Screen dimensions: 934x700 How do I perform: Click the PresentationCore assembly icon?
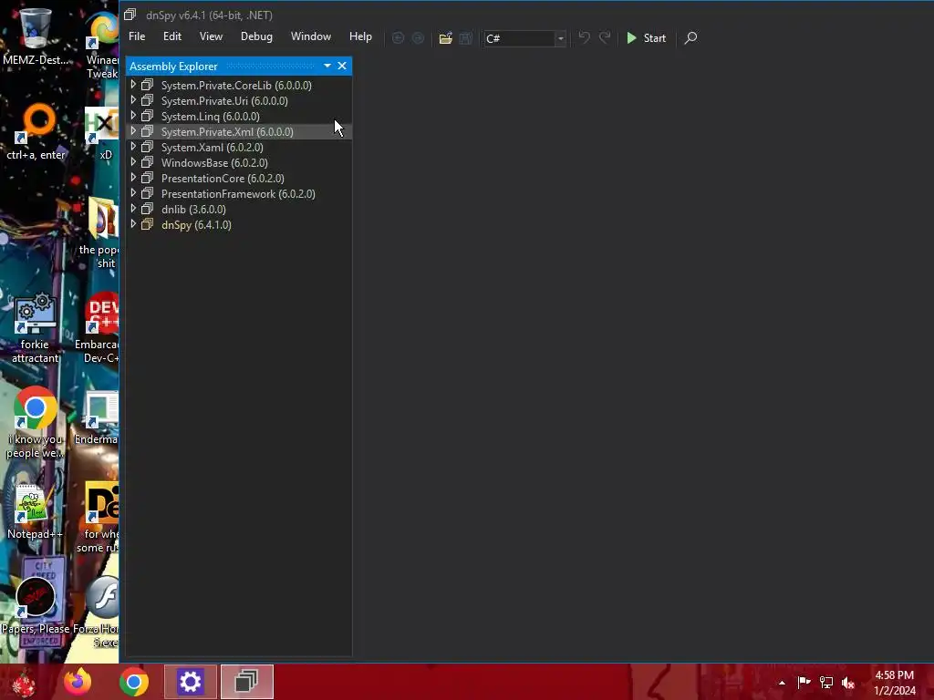[147, 178]
